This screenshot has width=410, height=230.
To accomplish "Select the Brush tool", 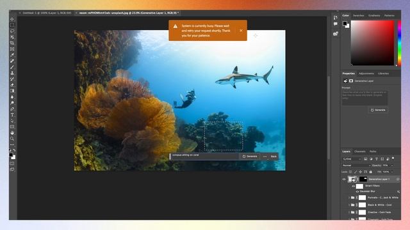I will click(x=12, y=67).
